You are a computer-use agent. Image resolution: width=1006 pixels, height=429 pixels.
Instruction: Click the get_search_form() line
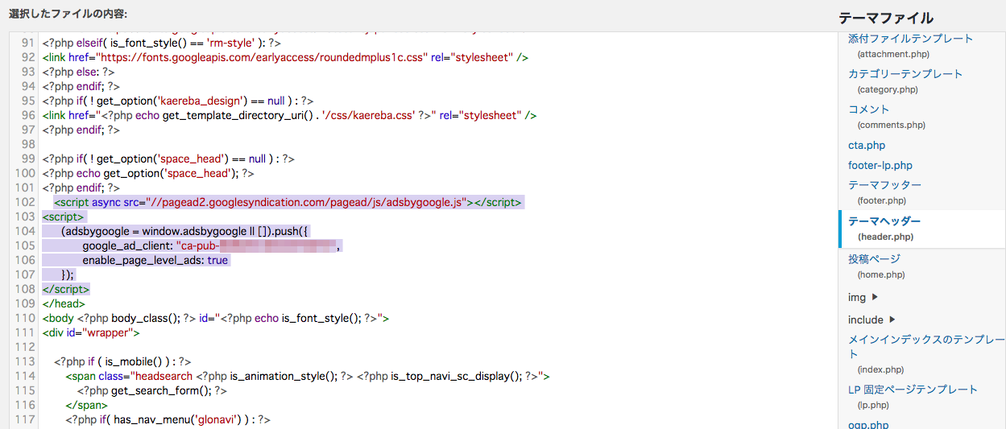point(152,390)
